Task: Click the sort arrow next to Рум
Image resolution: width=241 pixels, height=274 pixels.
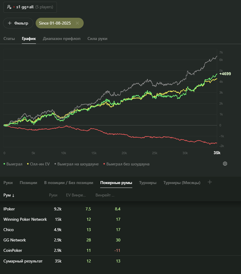Action: 13,195
